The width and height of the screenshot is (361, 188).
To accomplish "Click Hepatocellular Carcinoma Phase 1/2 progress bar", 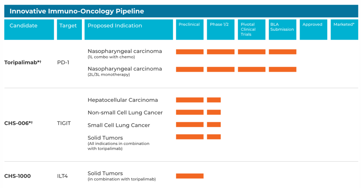I will pos(214,100).
